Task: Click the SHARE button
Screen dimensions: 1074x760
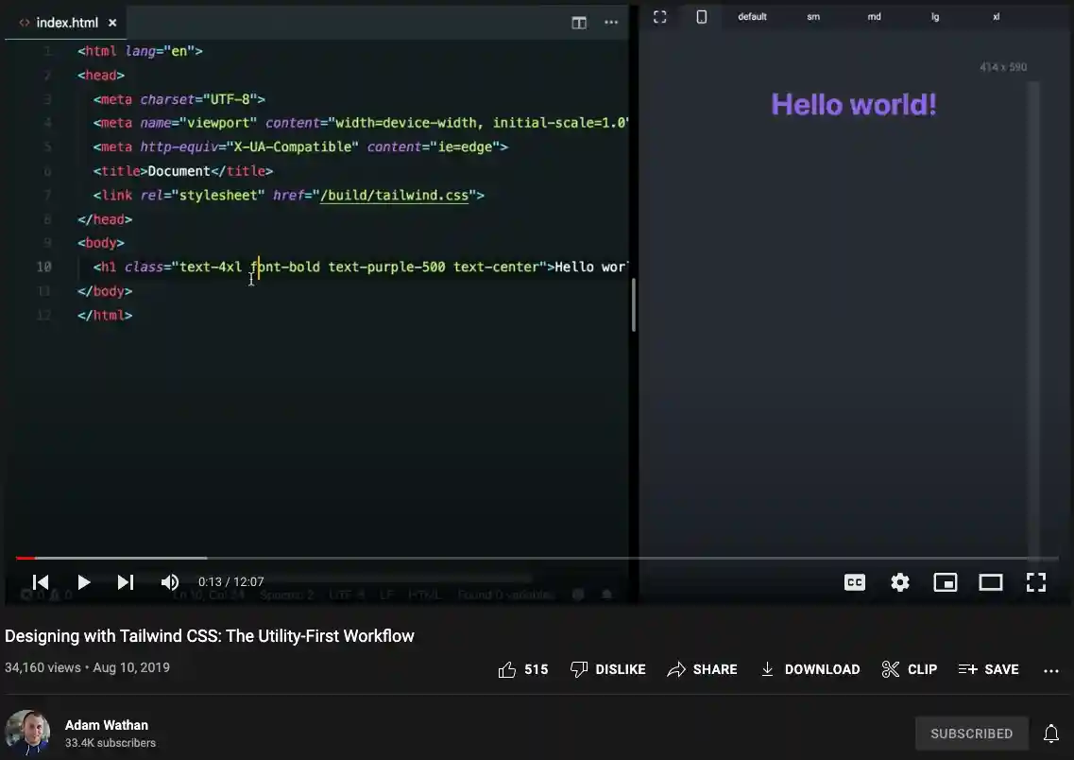Action: point(703,669)
